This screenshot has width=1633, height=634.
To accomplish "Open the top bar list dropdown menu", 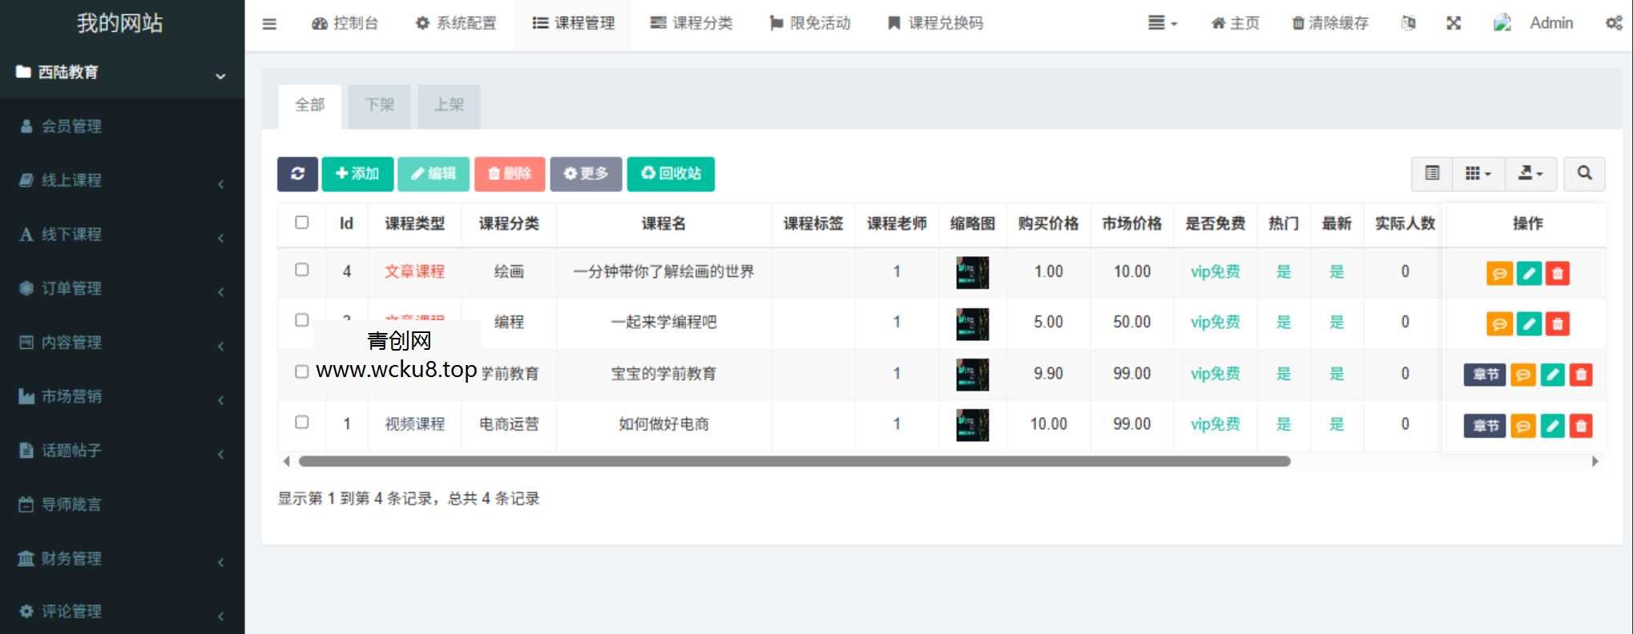I will coord(1162,23).
